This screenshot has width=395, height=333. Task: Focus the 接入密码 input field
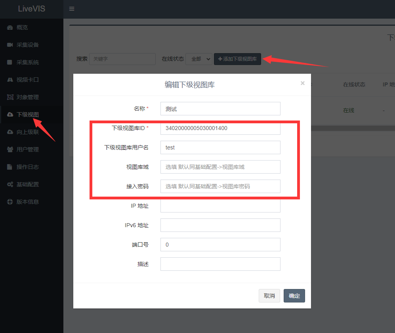pyautogui.click(x=220, y=186)
